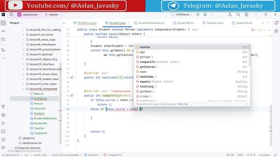Click the Student breadcrumb in status bar

(x=91, y=155)
